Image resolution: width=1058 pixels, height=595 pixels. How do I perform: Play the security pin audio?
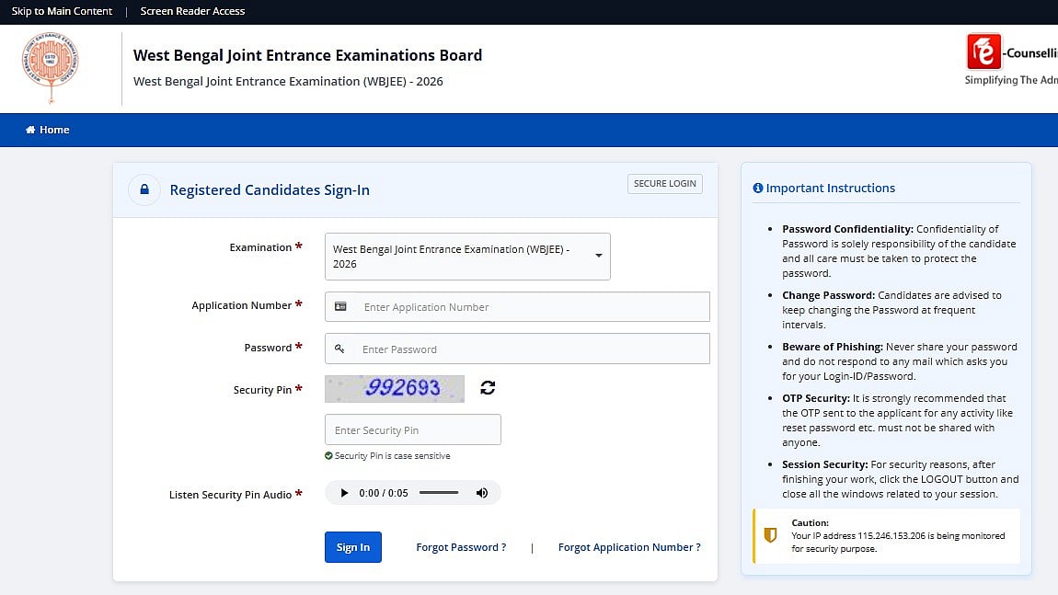coord(345,493)
